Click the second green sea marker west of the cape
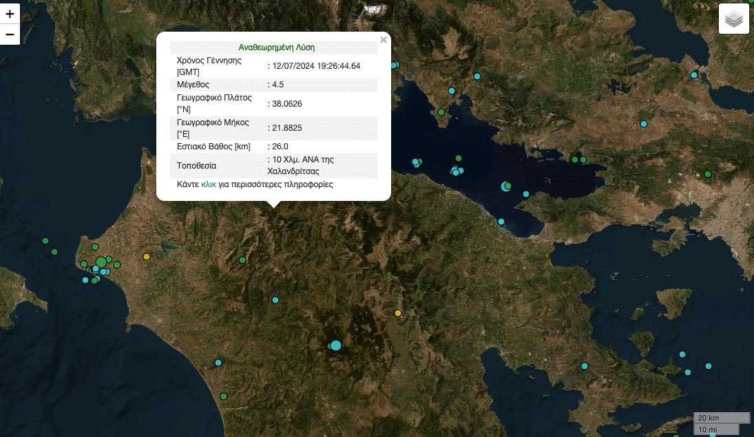The width and height of the screenshot is (754, 437). pos(54,252)
